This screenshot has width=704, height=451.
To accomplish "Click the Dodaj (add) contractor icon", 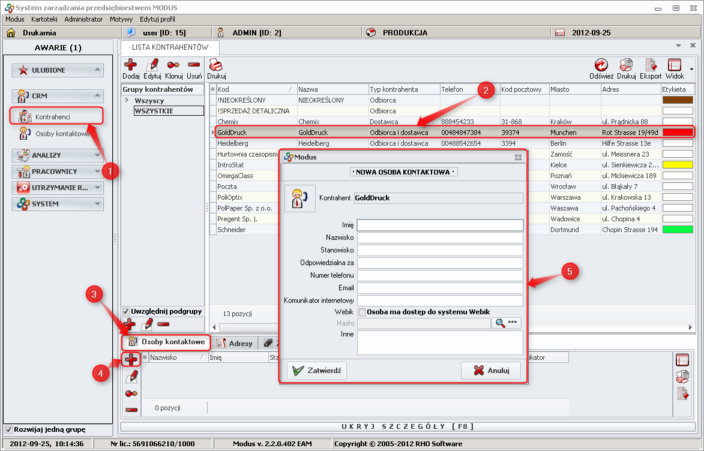I will [x=130, y=65].
